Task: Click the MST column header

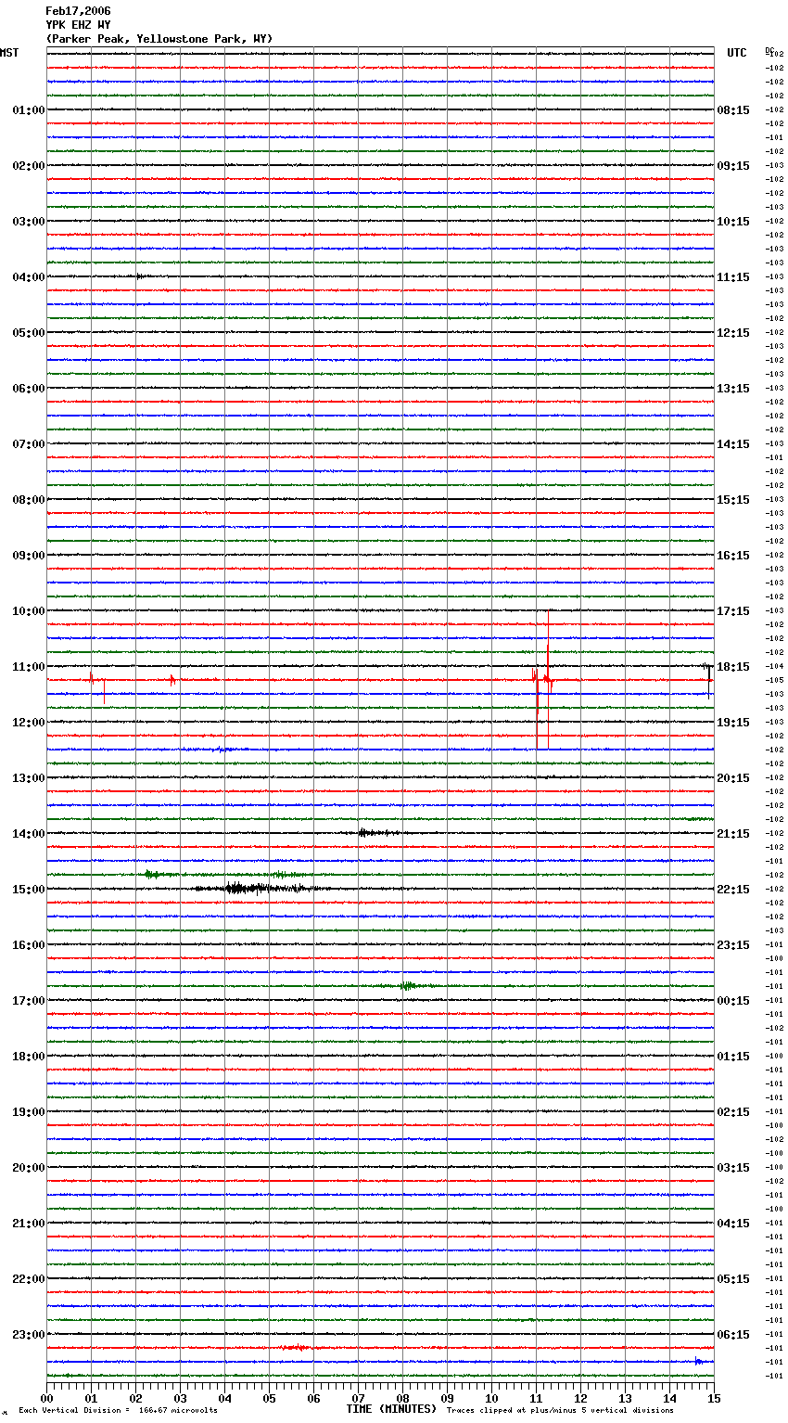Action: click(9, 53)
